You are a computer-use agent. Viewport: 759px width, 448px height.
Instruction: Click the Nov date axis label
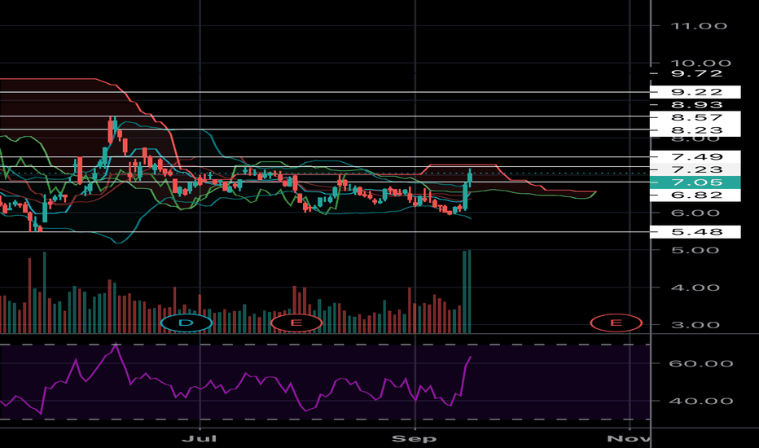point(629,439)
